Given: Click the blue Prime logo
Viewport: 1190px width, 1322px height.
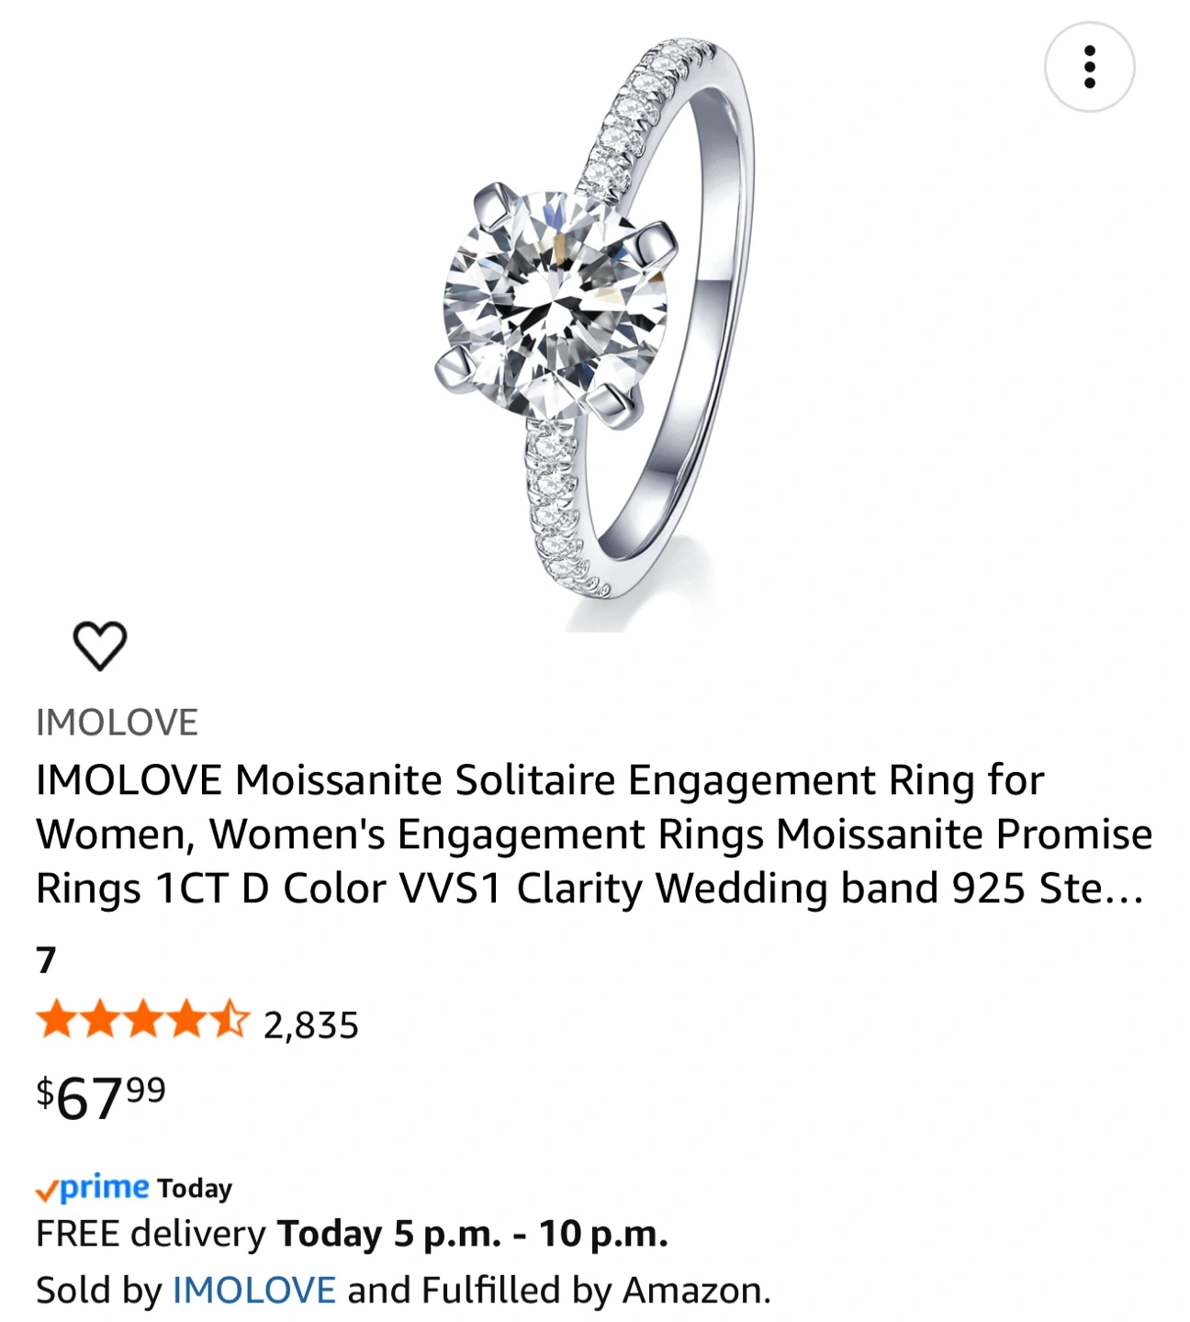Looking at the screenshot, I should [104, 1186].
